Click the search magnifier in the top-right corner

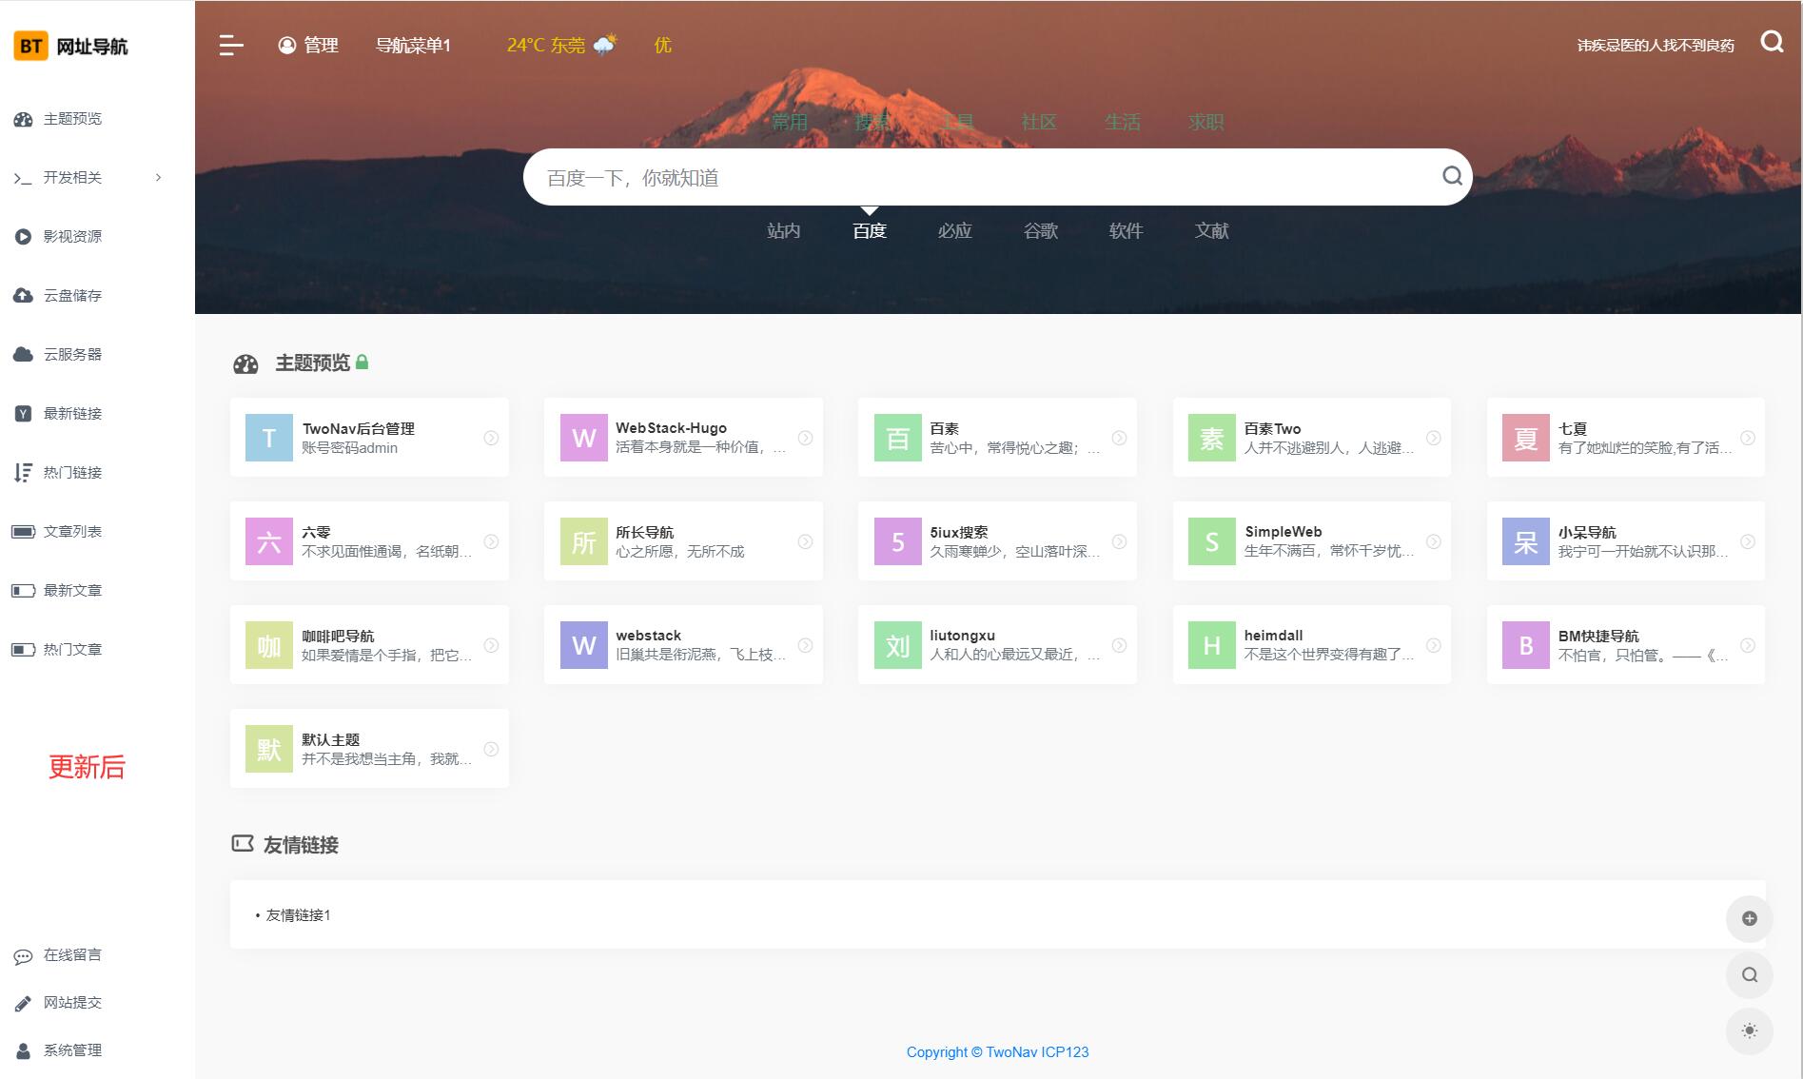pos(1772,42)
